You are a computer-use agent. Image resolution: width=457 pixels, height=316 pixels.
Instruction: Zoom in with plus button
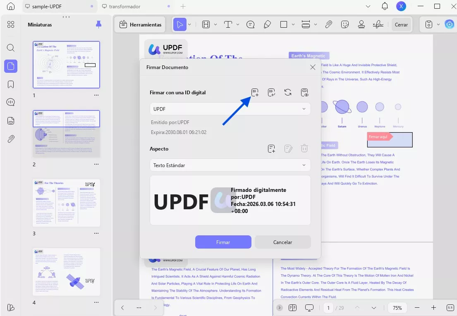click(x=434, y=308)
